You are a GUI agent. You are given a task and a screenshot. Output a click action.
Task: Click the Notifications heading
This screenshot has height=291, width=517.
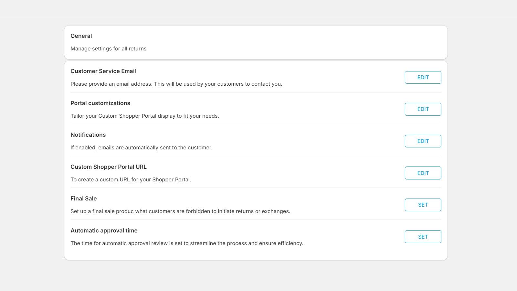(x=88, y=135)
